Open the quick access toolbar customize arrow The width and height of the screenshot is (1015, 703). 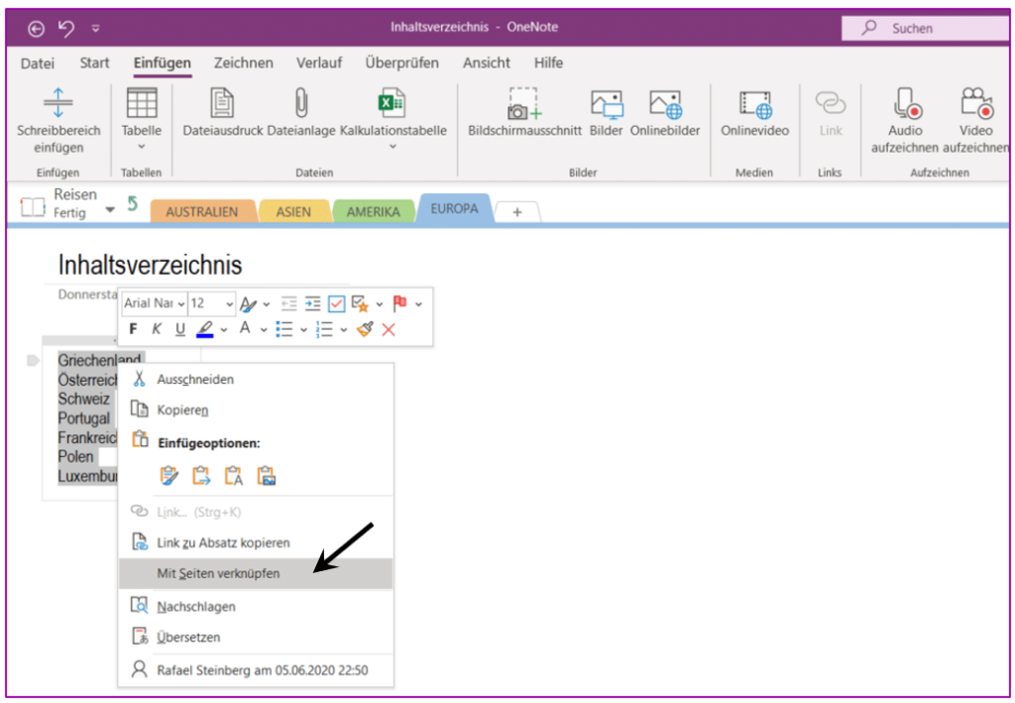(96, 29)
